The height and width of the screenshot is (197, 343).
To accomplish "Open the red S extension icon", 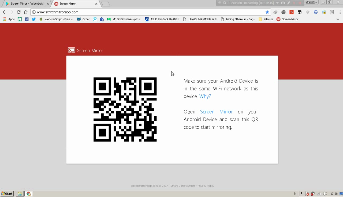I will pyautogui.click(x=292, y=12).
